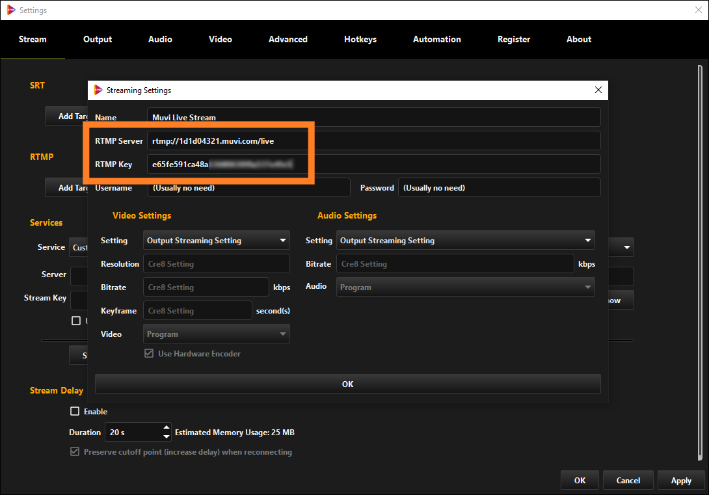Viewport: 709px width, 495px height.
Task: Confirm Streaming Settings with wide OK button
Action: coord(348,384)
